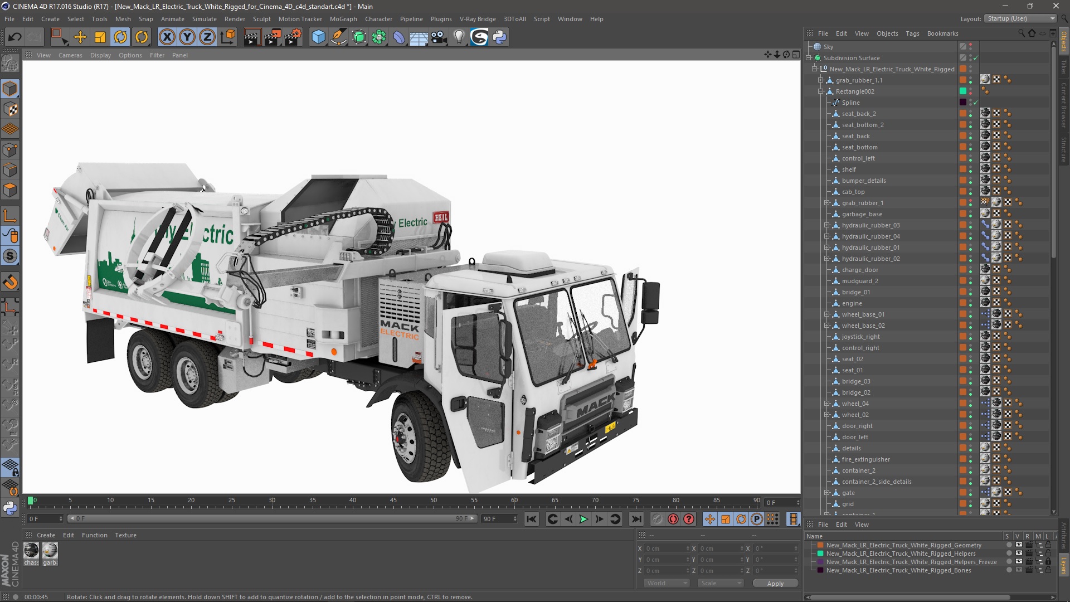Select the Scale tool in toolbar

pyautogui.click(x=100, y=37)
